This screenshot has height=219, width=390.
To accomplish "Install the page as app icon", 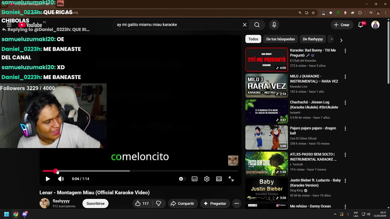I will [307, 13].
